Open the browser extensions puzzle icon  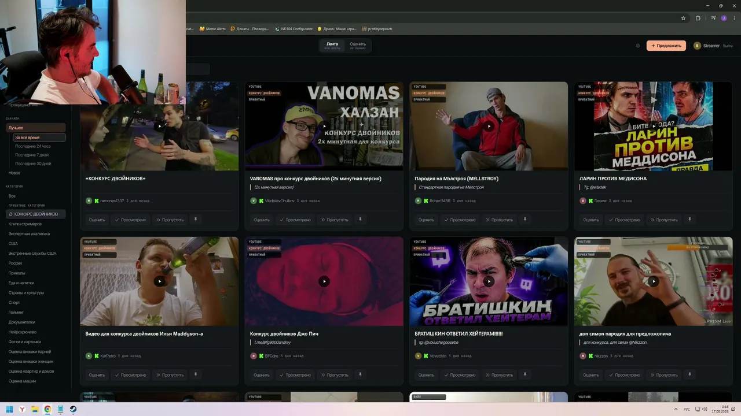(x=698, y=18)
